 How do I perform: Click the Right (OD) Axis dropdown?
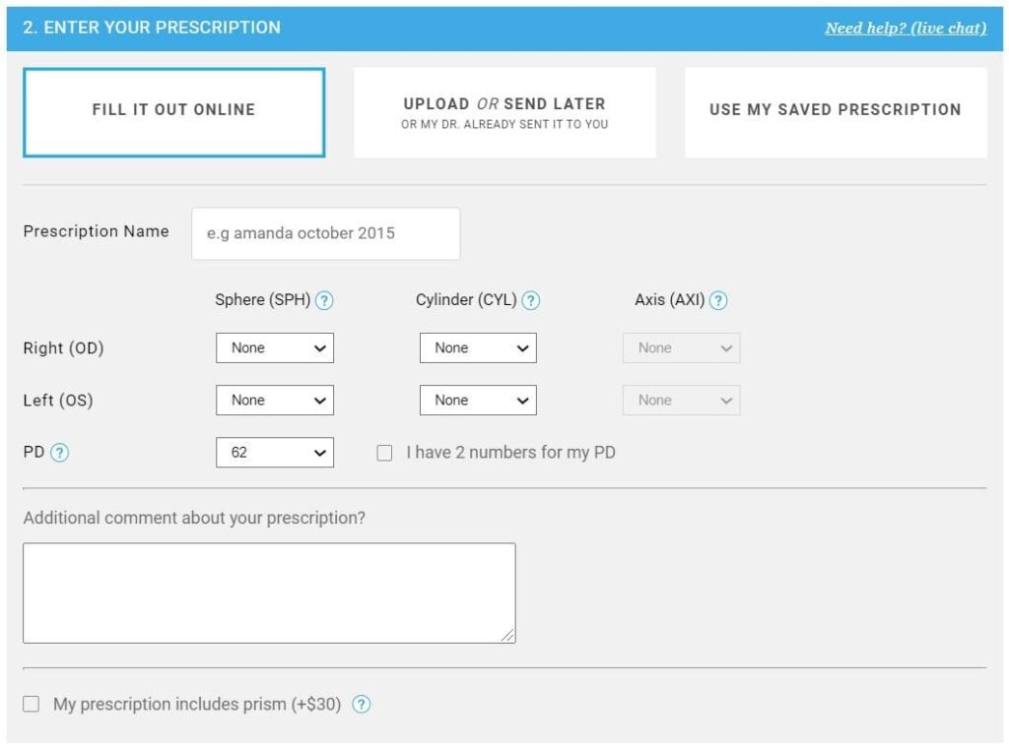click(681, 347)
